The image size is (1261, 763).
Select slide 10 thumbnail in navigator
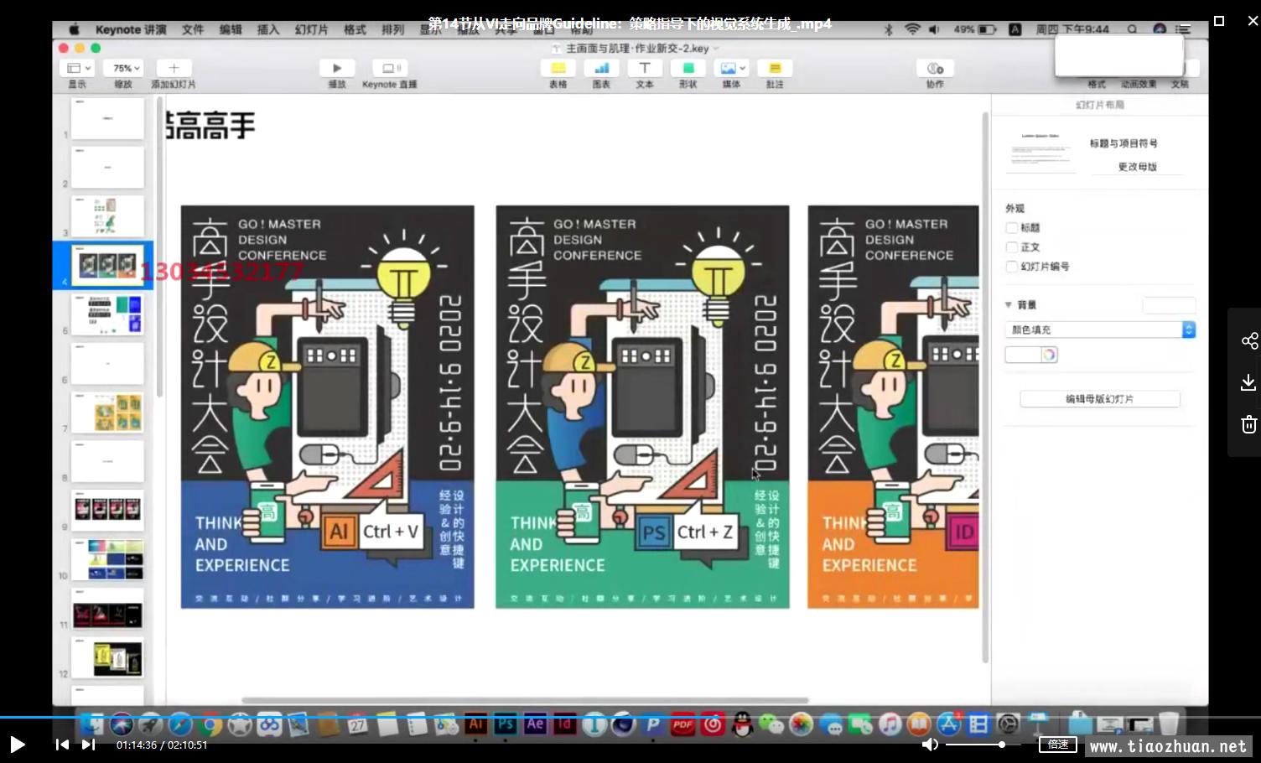click(x=107, y=559)
